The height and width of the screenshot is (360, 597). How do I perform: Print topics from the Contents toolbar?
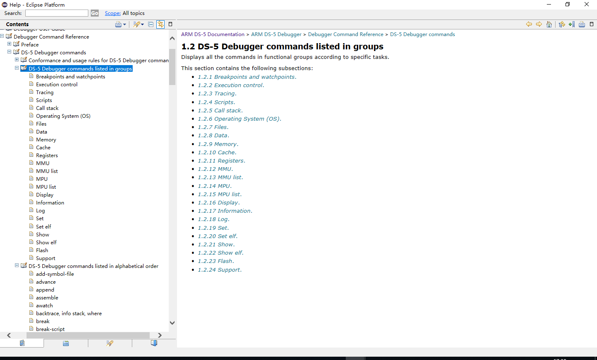point(118,24)
